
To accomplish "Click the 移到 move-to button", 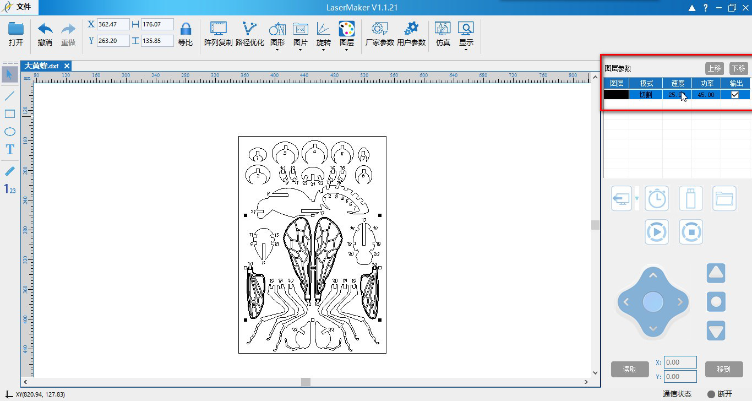I will click(724, 369).
